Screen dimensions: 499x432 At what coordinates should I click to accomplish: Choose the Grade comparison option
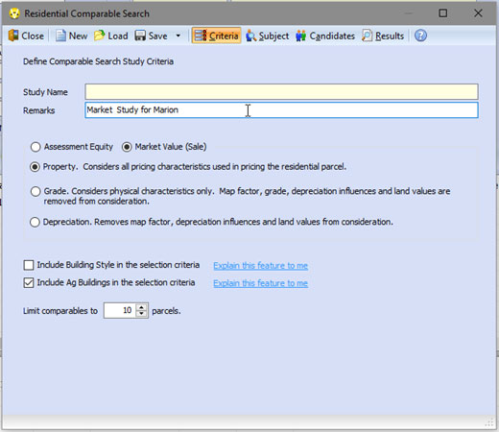(36, 191)
